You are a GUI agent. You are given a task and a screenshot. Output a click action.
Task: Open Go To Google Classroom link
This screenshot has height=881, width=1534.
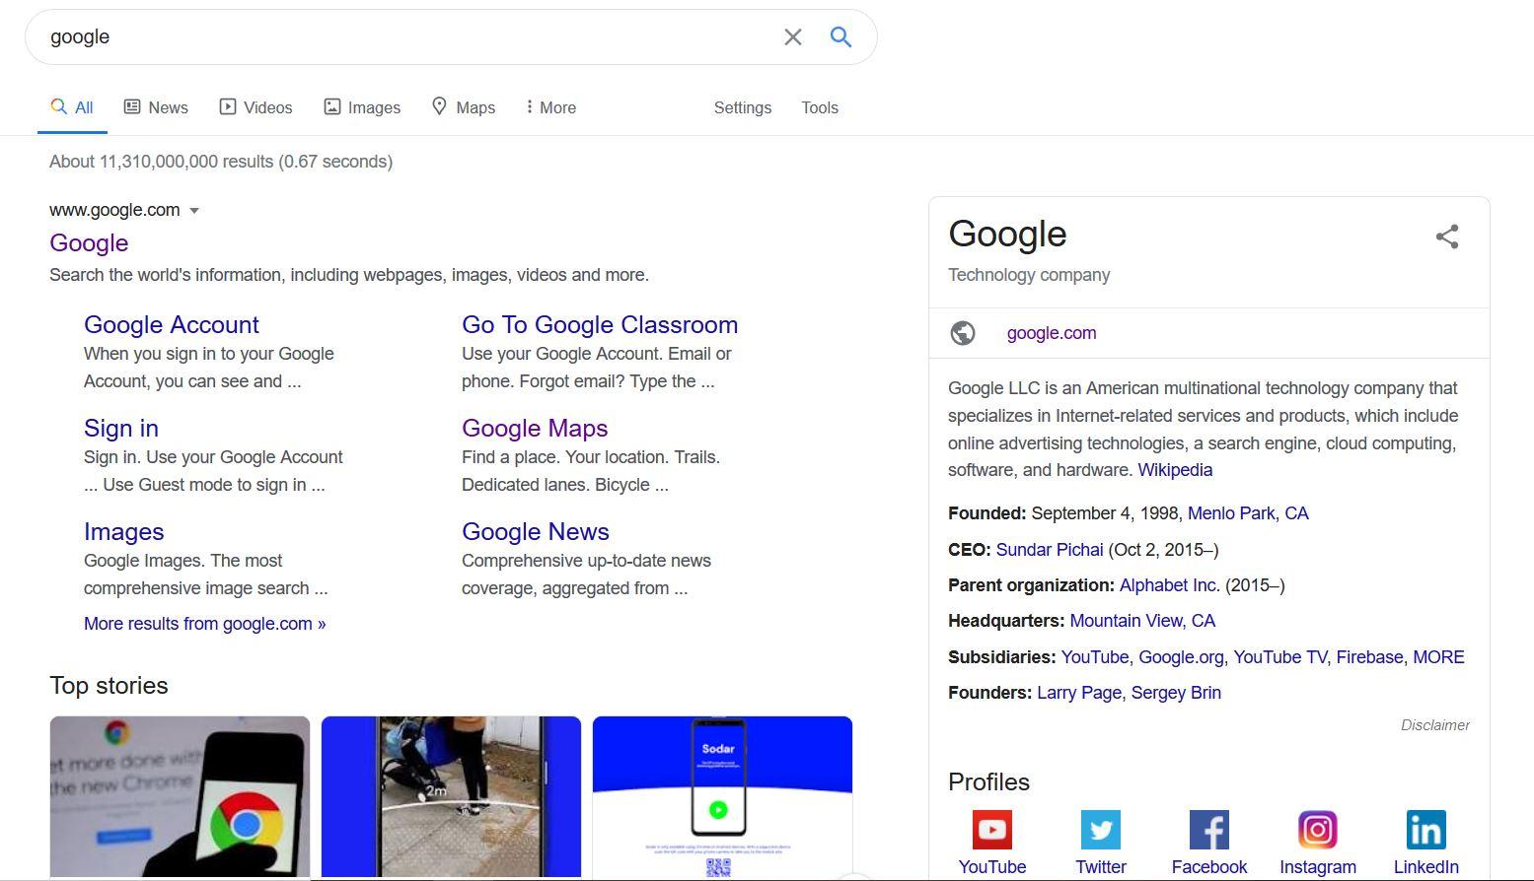click(600, 324)
